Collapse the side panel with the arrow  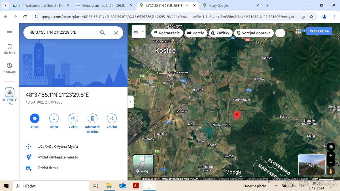pyautogui.click(x=131, y=102)
